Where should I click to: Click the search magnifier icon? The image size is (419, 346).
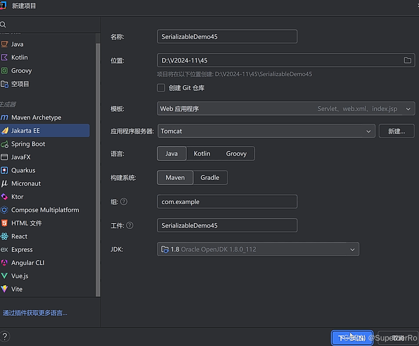[x=3, y=25]
